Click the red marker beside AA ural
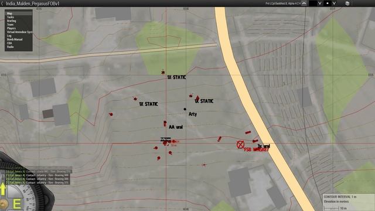The height and width of the screenshot is (211, 375). point(165,124)
